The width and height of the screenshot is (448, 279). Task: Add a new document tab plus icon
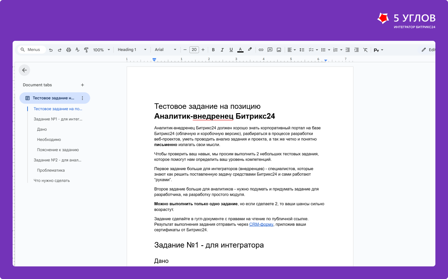click(82, 85)
